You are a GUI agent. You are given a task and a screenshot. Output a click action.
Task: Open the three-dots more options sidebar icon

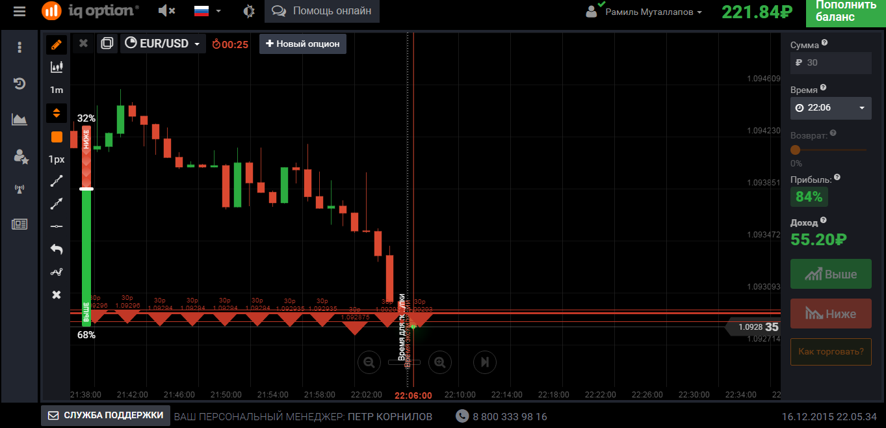(x=20, y=47)
